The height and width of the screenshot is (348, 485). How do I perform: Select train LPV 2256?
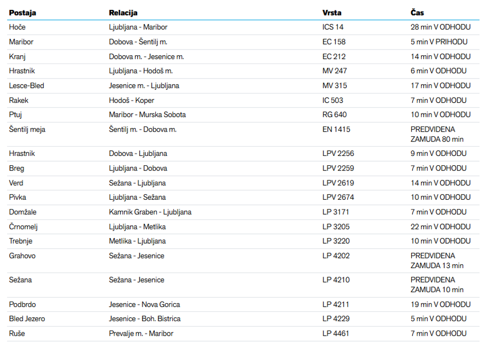[x=338, y=153]
